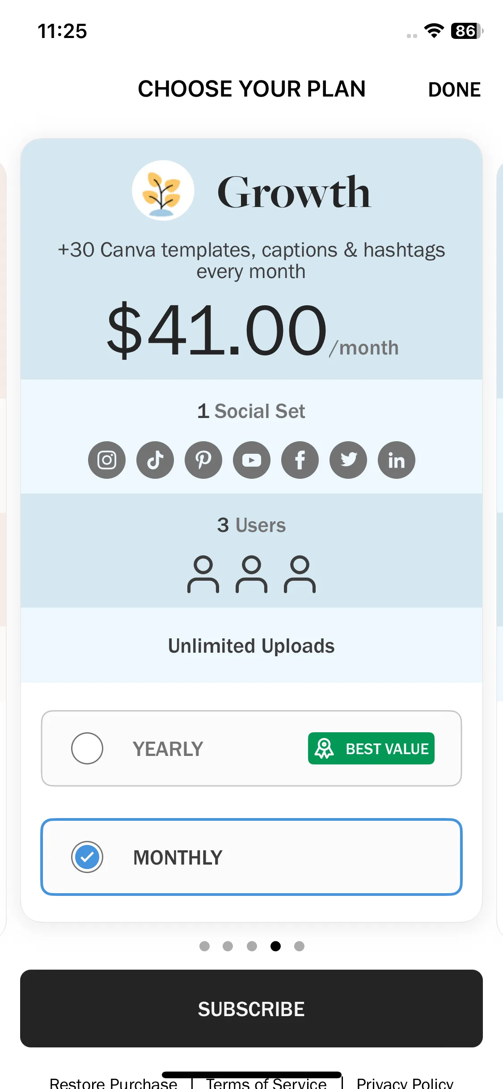This screenshot has height=1089, width=503.
Task: Tap the Instagram icon
Action: [x=107, y=460]
